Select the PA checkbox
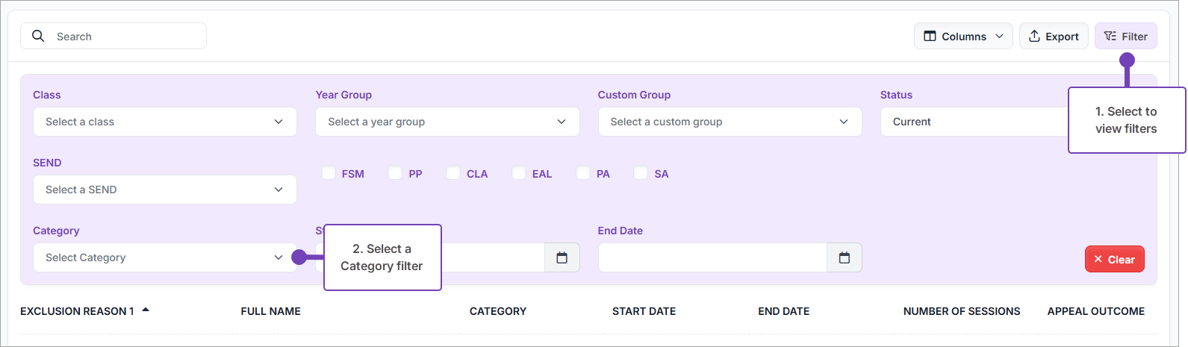1188x347 pixels. pos(583,173)
